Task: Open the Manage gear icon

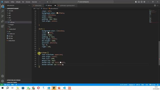Action: (2, 81)
